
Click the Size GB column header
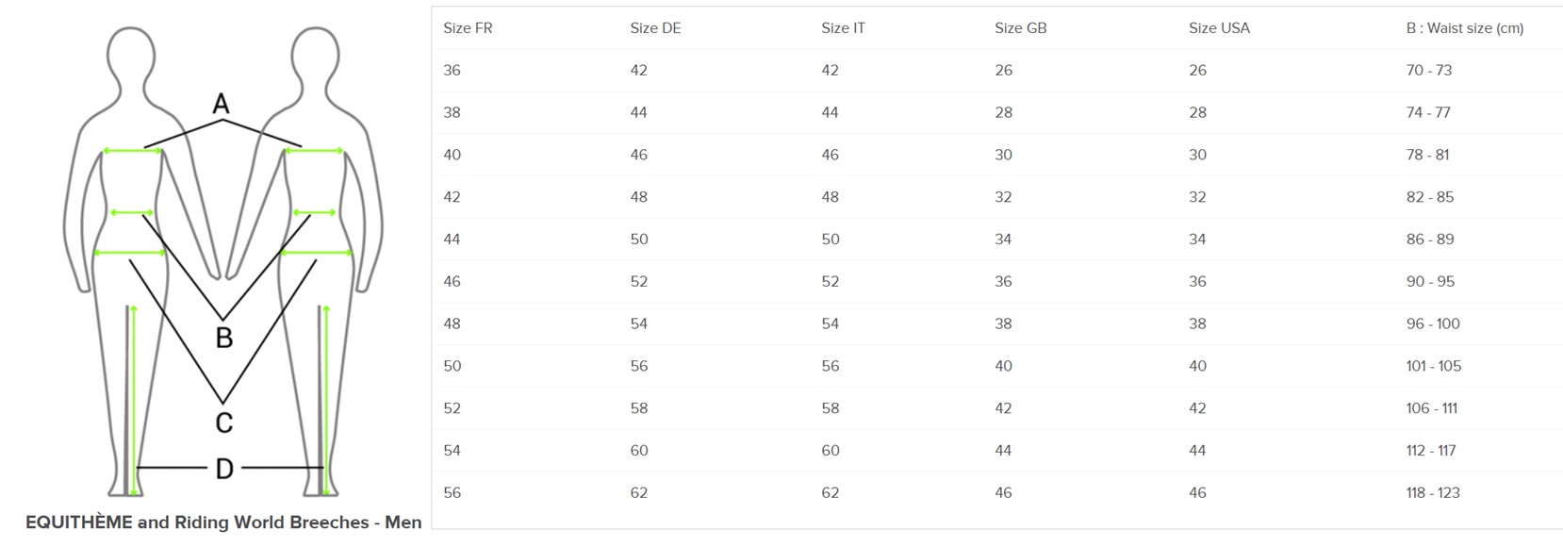pos(1020,28)
